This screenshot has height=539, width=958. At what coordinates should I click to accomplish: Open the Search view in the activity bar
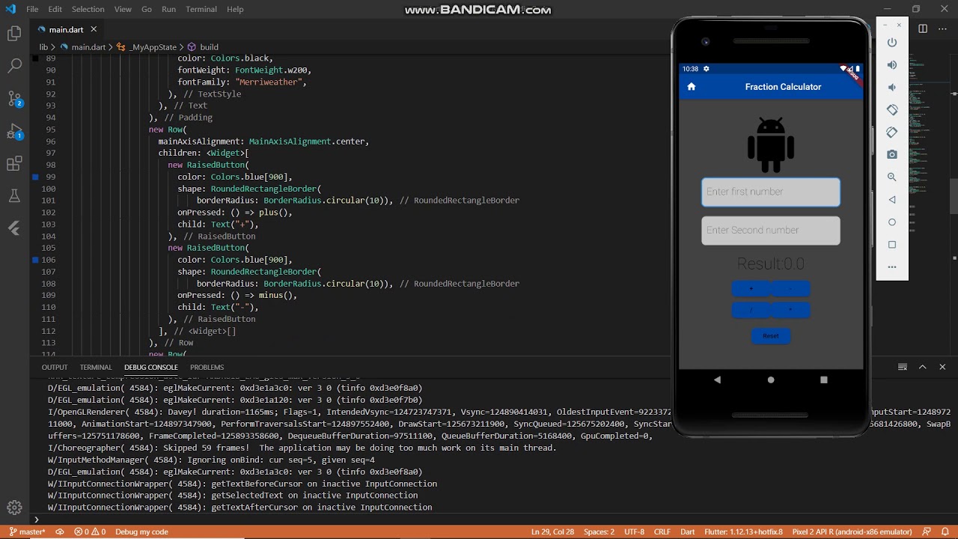14,66
